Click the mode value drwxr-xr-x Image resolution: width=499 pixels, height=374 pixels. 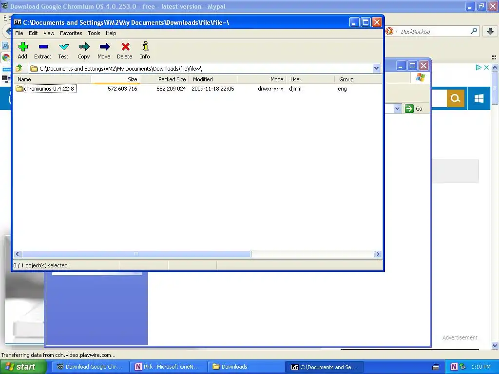pyautogui.click(x=270, y=89)
